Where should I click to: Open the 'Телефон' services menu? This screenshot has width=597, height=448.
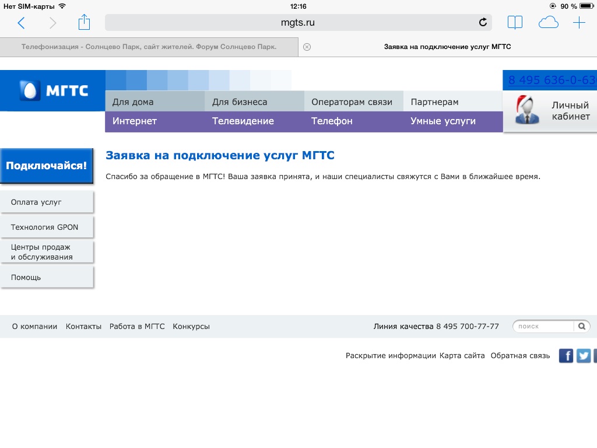(332, 121)
